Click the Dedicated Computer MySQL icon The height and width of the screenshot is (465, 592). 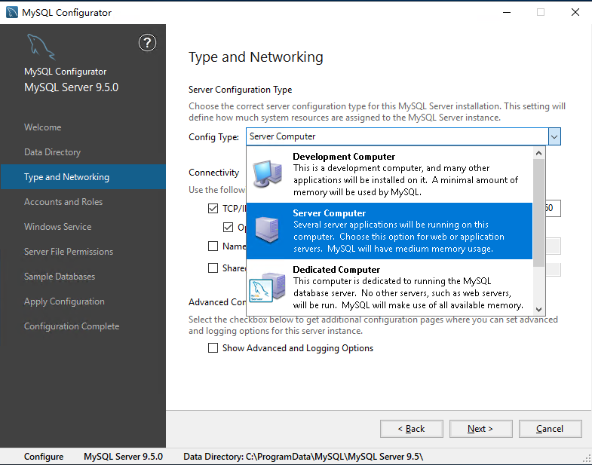267,287
